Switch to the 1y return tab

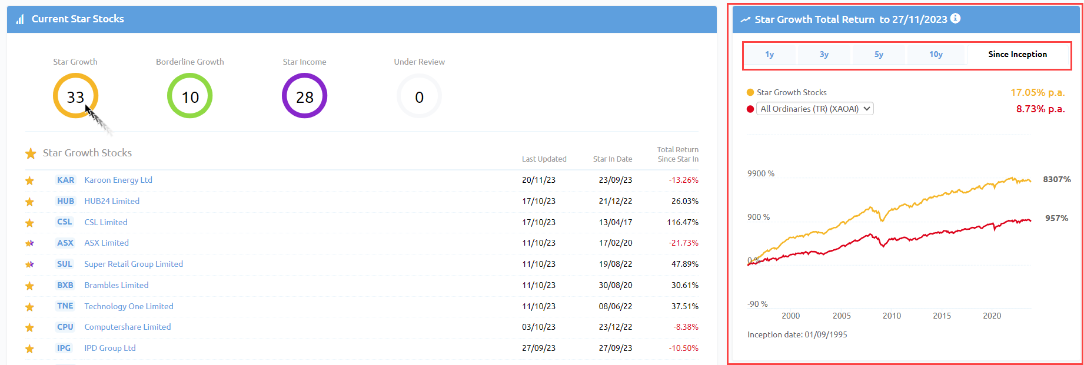[x=769, y=55]
